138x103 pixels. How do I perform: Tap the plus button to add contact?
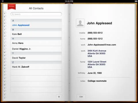point(59,97)
